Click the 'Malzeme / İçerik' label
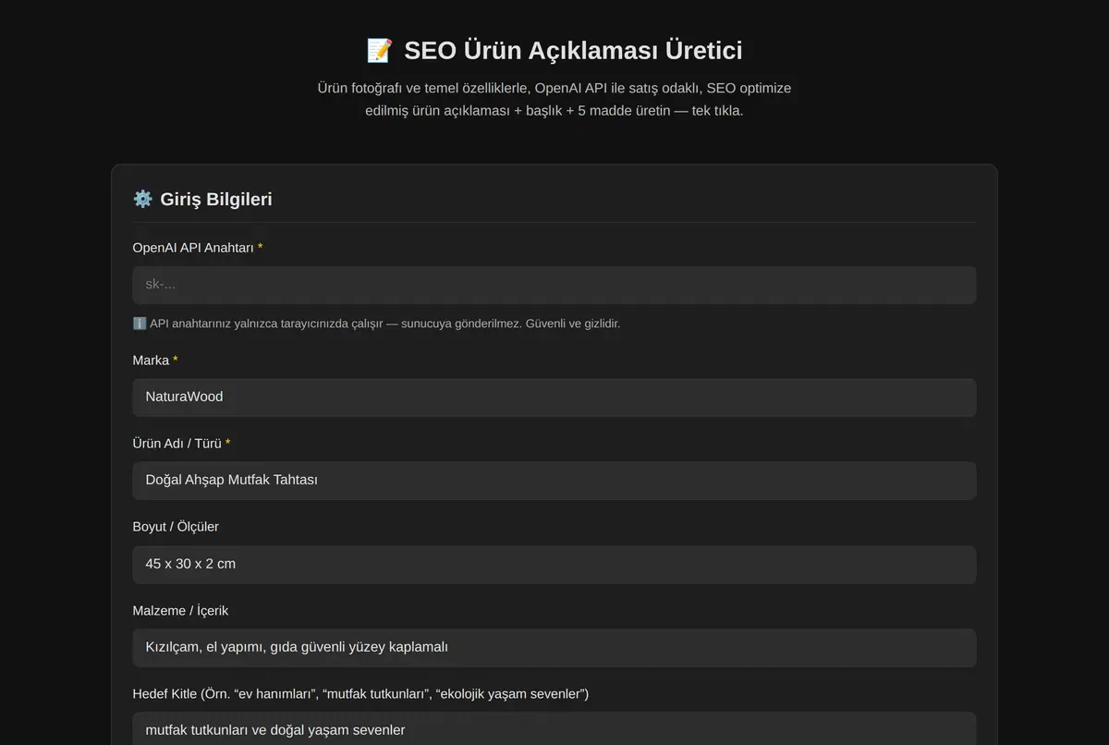This screenshot has height=745, width=1109. tap(180, 611)
